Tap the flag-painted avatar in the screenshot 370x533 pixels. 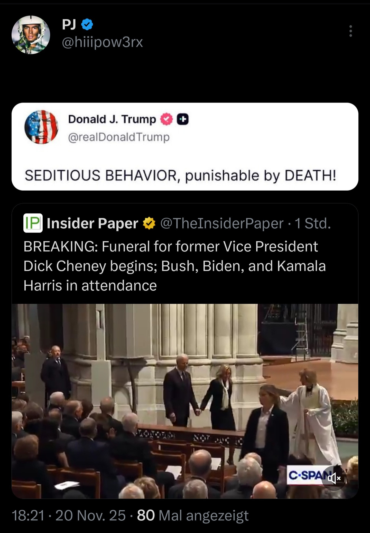point(41,127)
